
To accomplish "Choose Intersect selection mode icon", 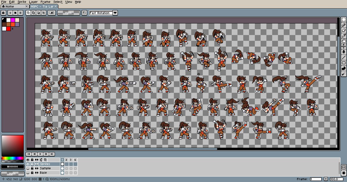I will point(43,13).
